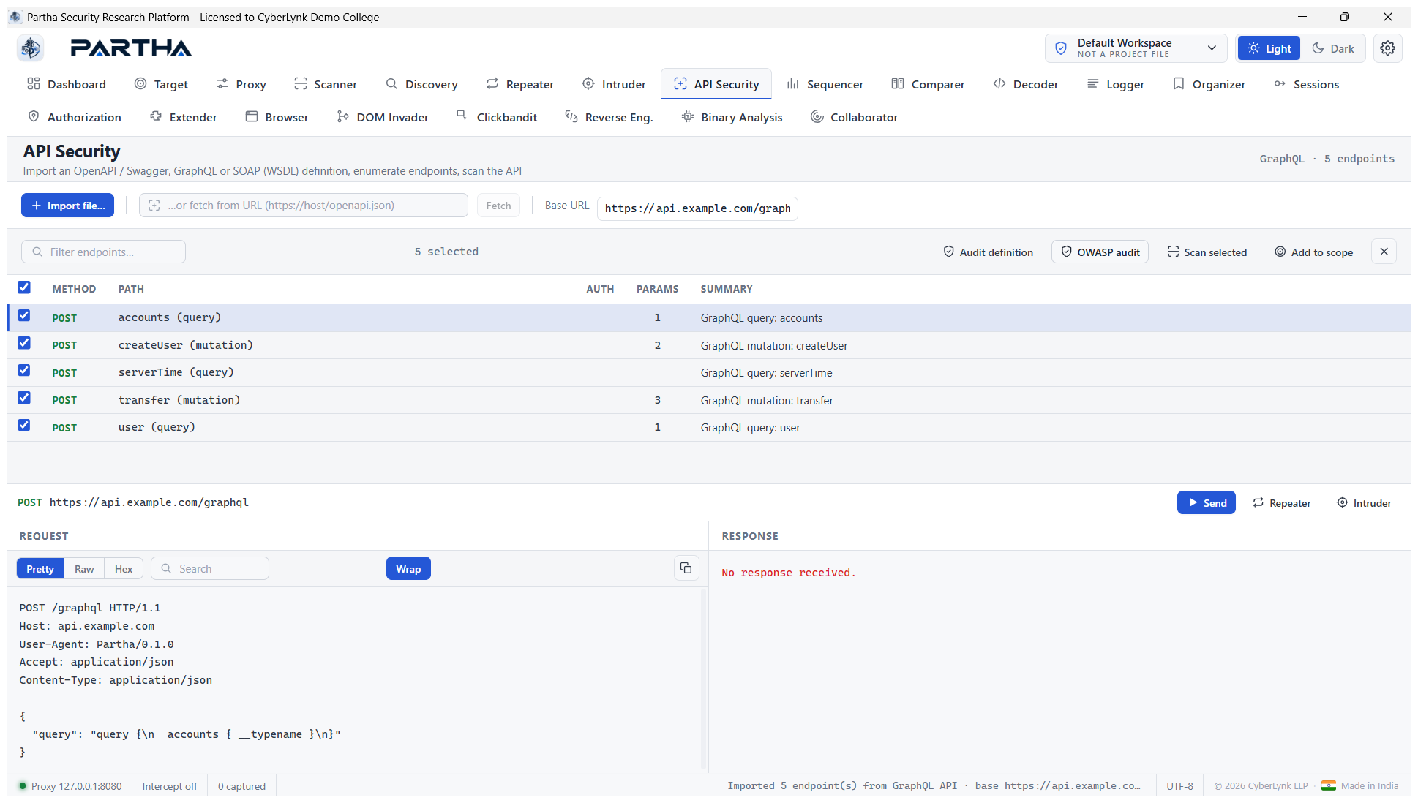Click the Partha logo icon
Screen dimensions: 1418x803
pos(31,48)
